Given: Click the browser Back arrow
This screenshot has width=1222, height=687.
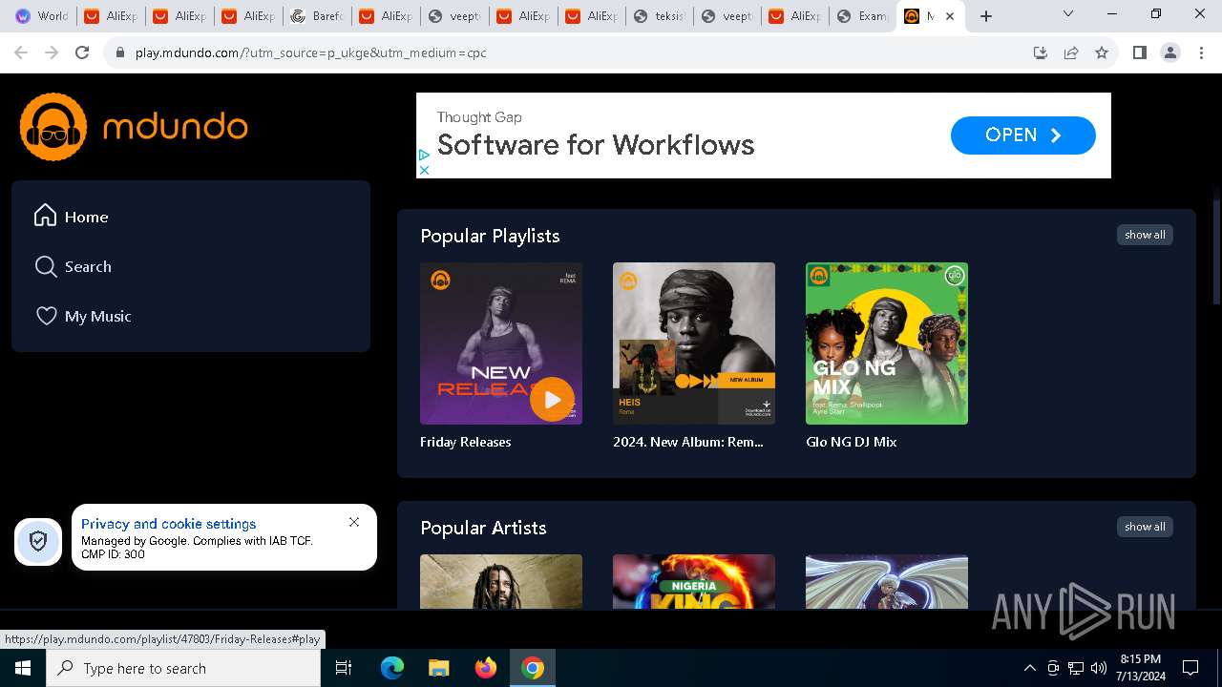Looking at the screenshot, I should point(21,52).
